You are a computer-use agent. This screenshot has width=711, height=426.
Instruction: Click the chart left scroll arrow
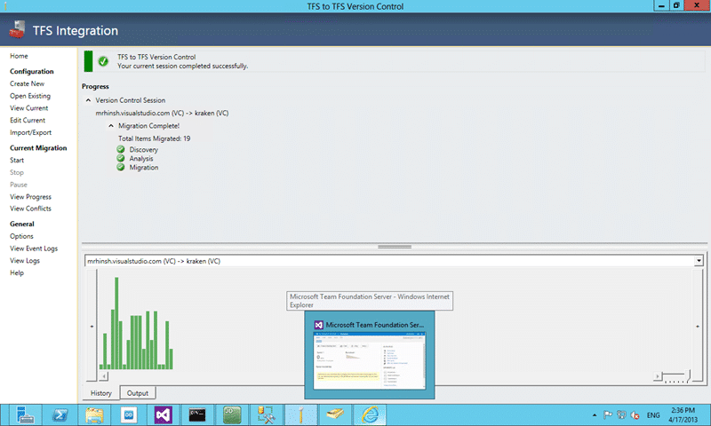point(104,375)
